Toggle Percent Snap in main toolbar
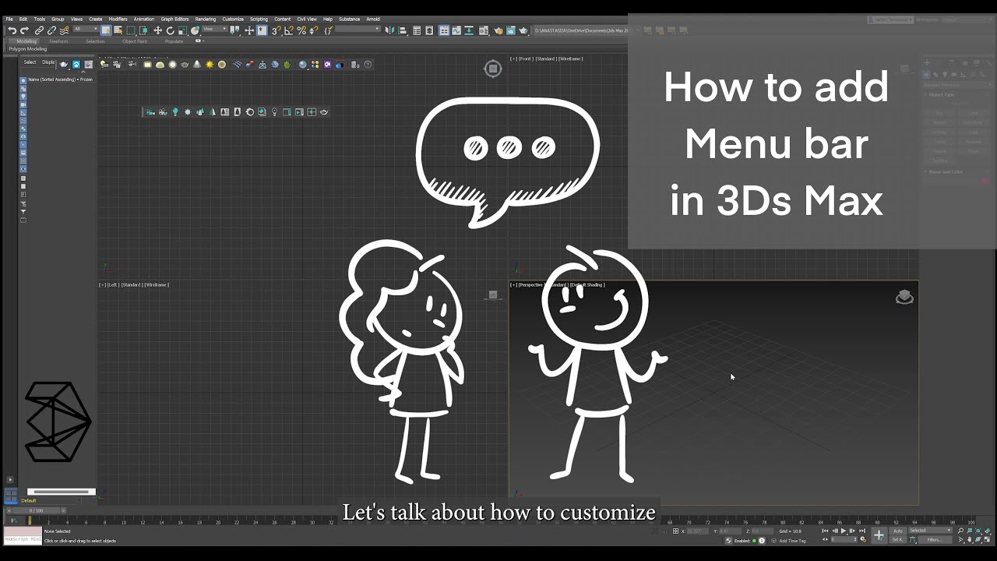 301,30
